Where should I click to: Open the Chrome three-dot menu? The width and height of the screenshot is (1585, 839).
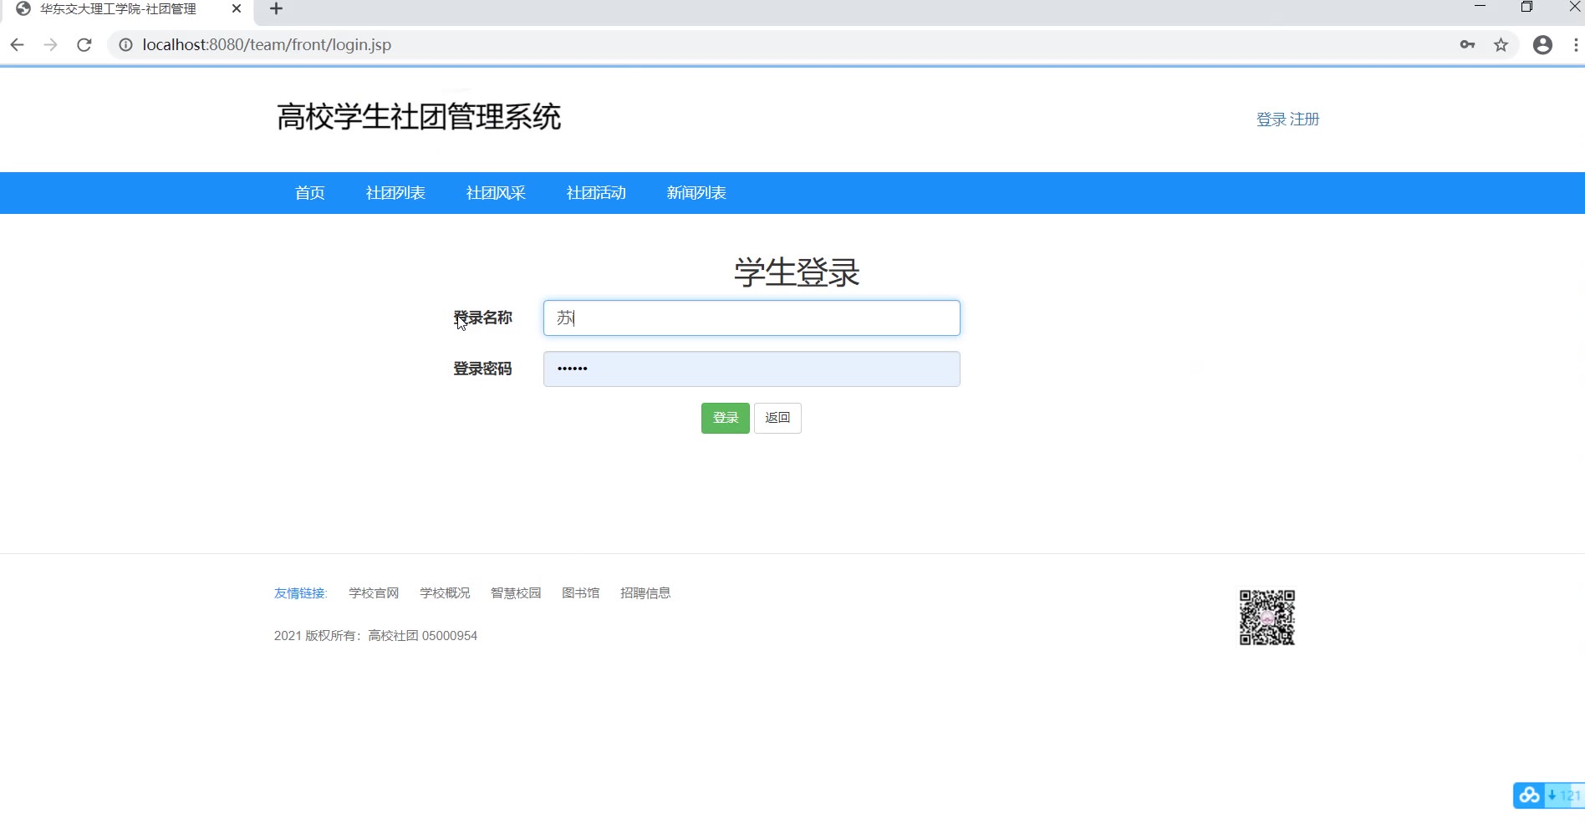(x=1577, y=45)
